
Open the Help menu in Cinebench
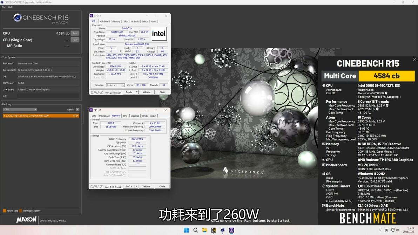click(11, 7)
